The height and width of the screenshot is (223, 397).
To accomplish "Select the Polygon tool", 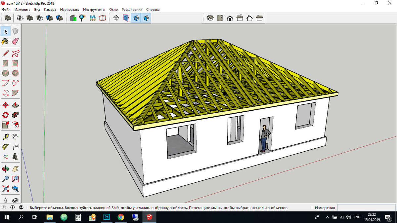I will coord(15,73).
